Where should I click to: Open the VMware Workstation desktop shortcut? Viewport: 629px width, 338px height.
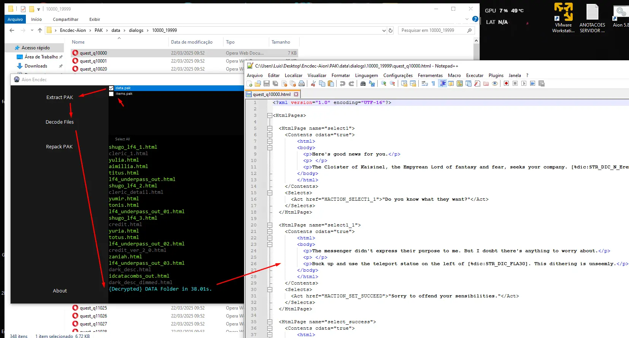coord(563,18)
